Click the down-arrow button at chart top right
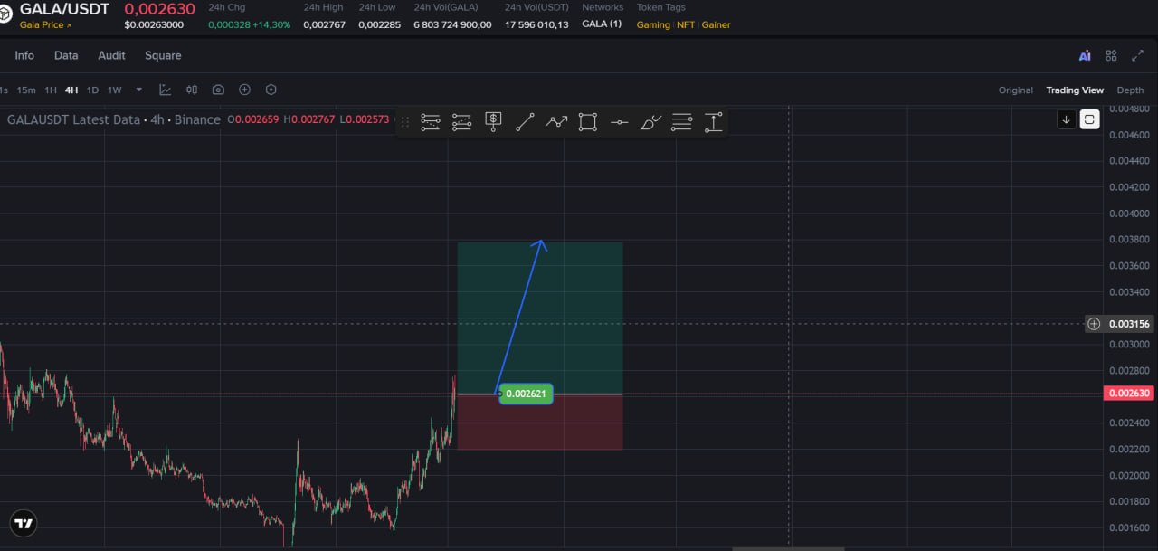Screen dimensions: 1158x551 tap(1067, 119)
